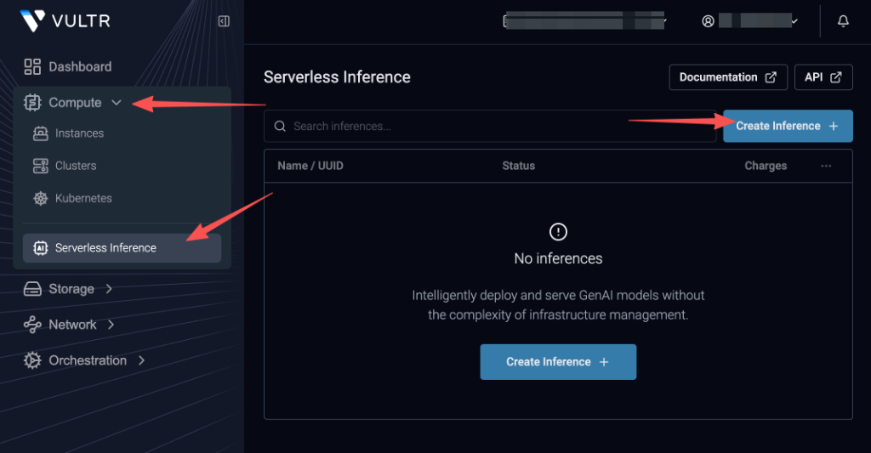Open table column options ellipsis

tap(826, 166)
